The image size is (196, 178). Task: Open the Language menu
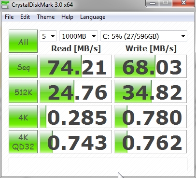coord(93,17)
